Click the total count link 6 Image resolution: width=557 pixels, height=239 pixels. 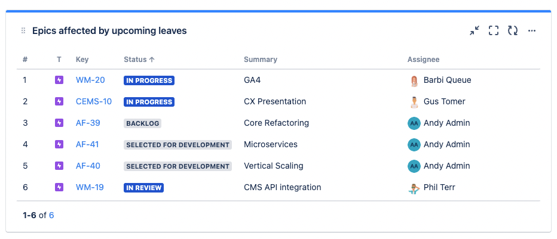pos(51,215)
